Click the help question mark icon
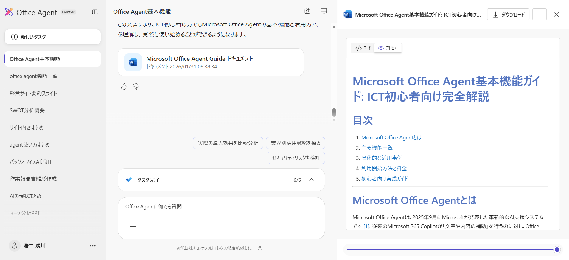Image resolution: width=569 pixels, height=260 pixels. click(260, 248)
